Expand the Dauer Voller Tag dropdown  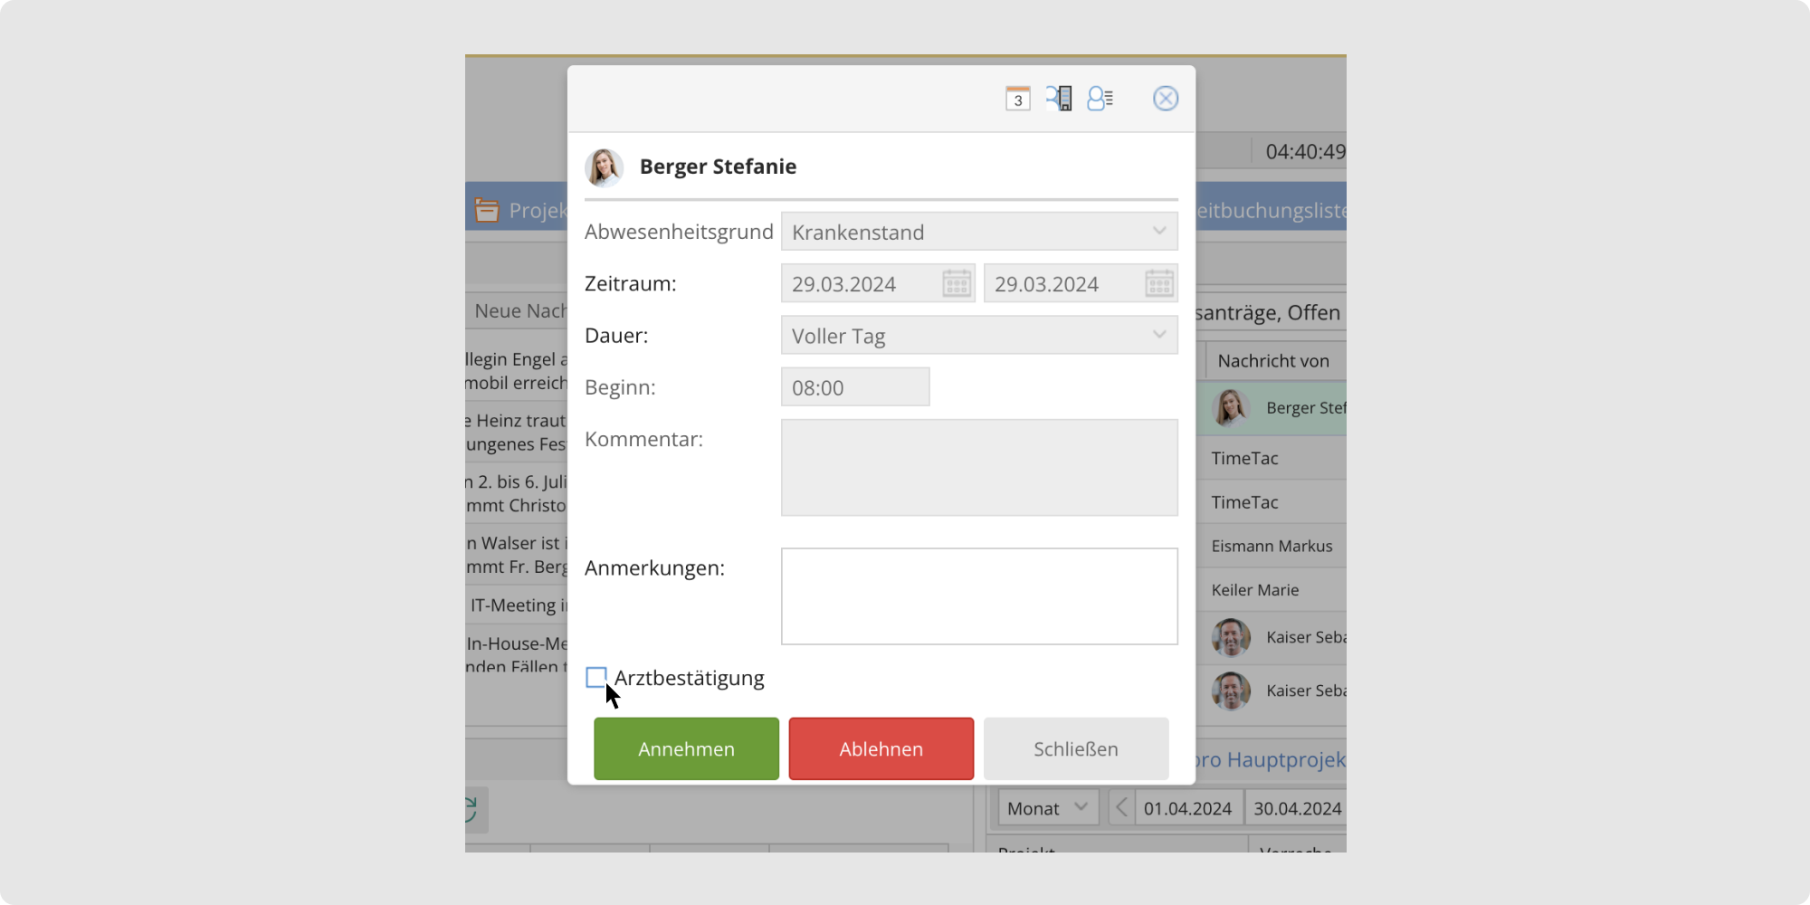pos(978,336)
